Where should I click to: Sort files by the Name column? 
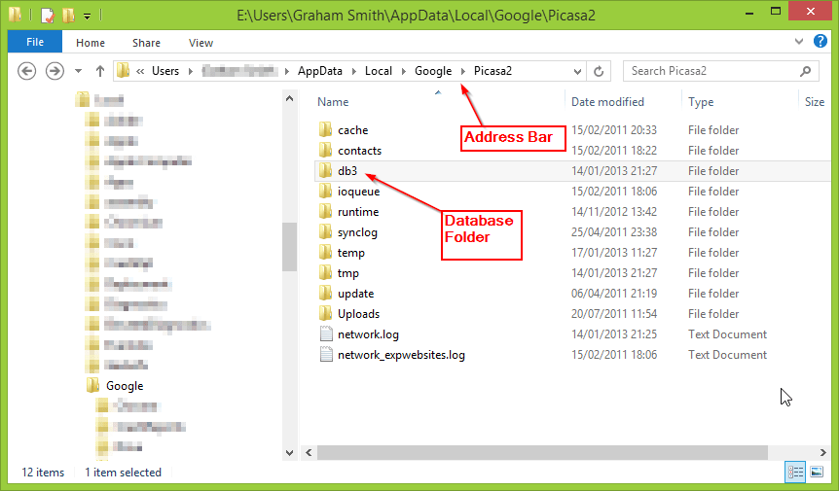(x=333, y=102)
